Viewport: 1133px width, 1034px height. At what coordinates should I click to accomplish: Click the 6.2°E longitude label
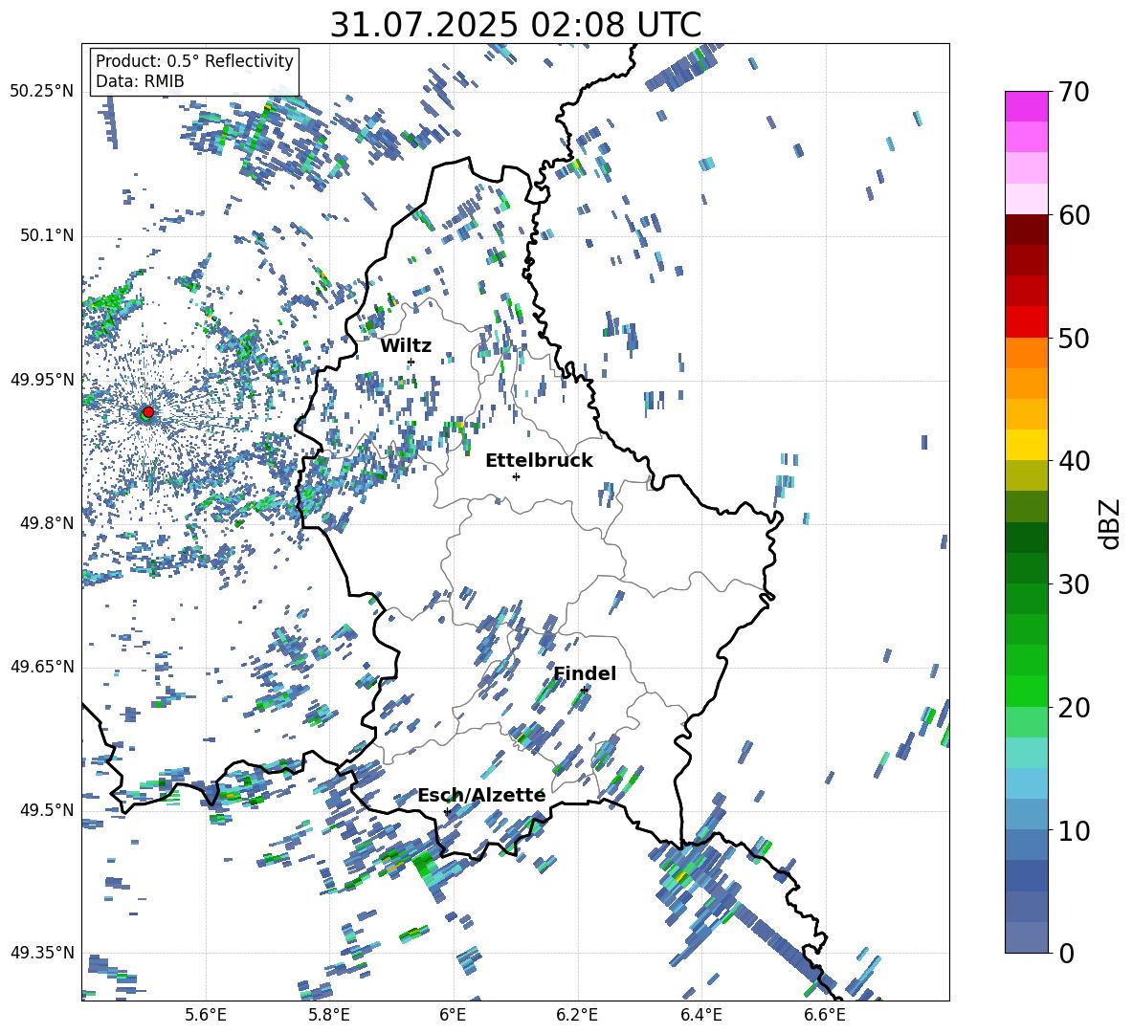577,1015
